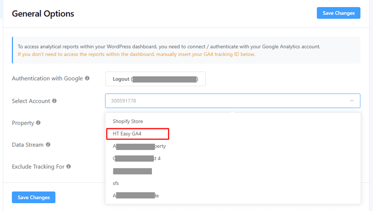Click the orange GA4 tracking ID notice
This screenshot has height=211, width=373.
pyautogui.click(x=136, y=54)
